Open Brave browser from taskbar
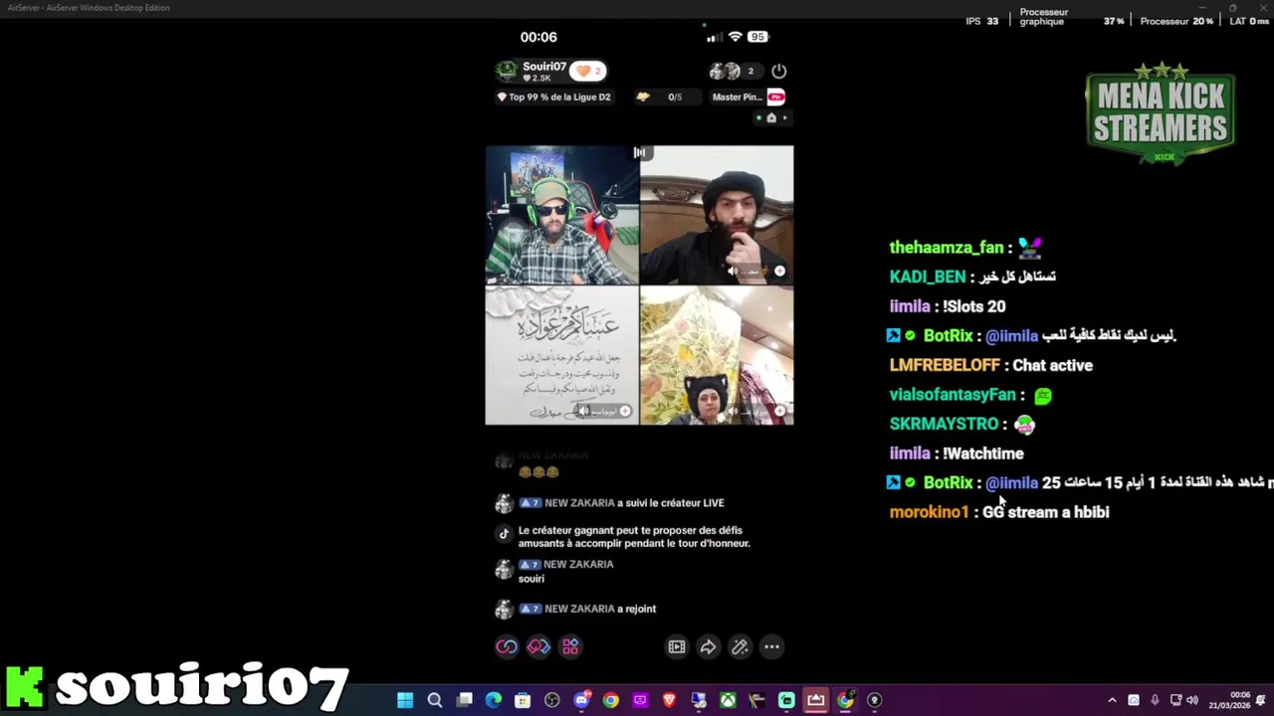Screen dimensions: 1274x716 pos(669,700)
